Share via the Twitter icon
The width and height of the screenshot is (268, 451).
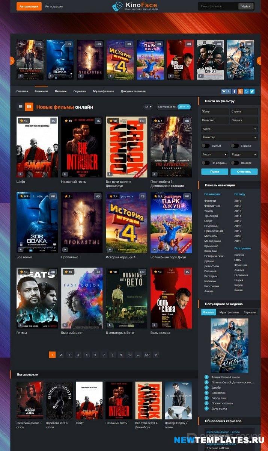[252, 91]
